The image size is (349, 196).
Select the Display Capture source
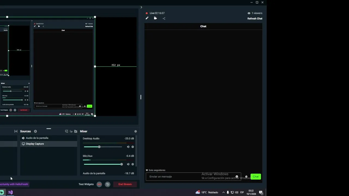[49, 144]
